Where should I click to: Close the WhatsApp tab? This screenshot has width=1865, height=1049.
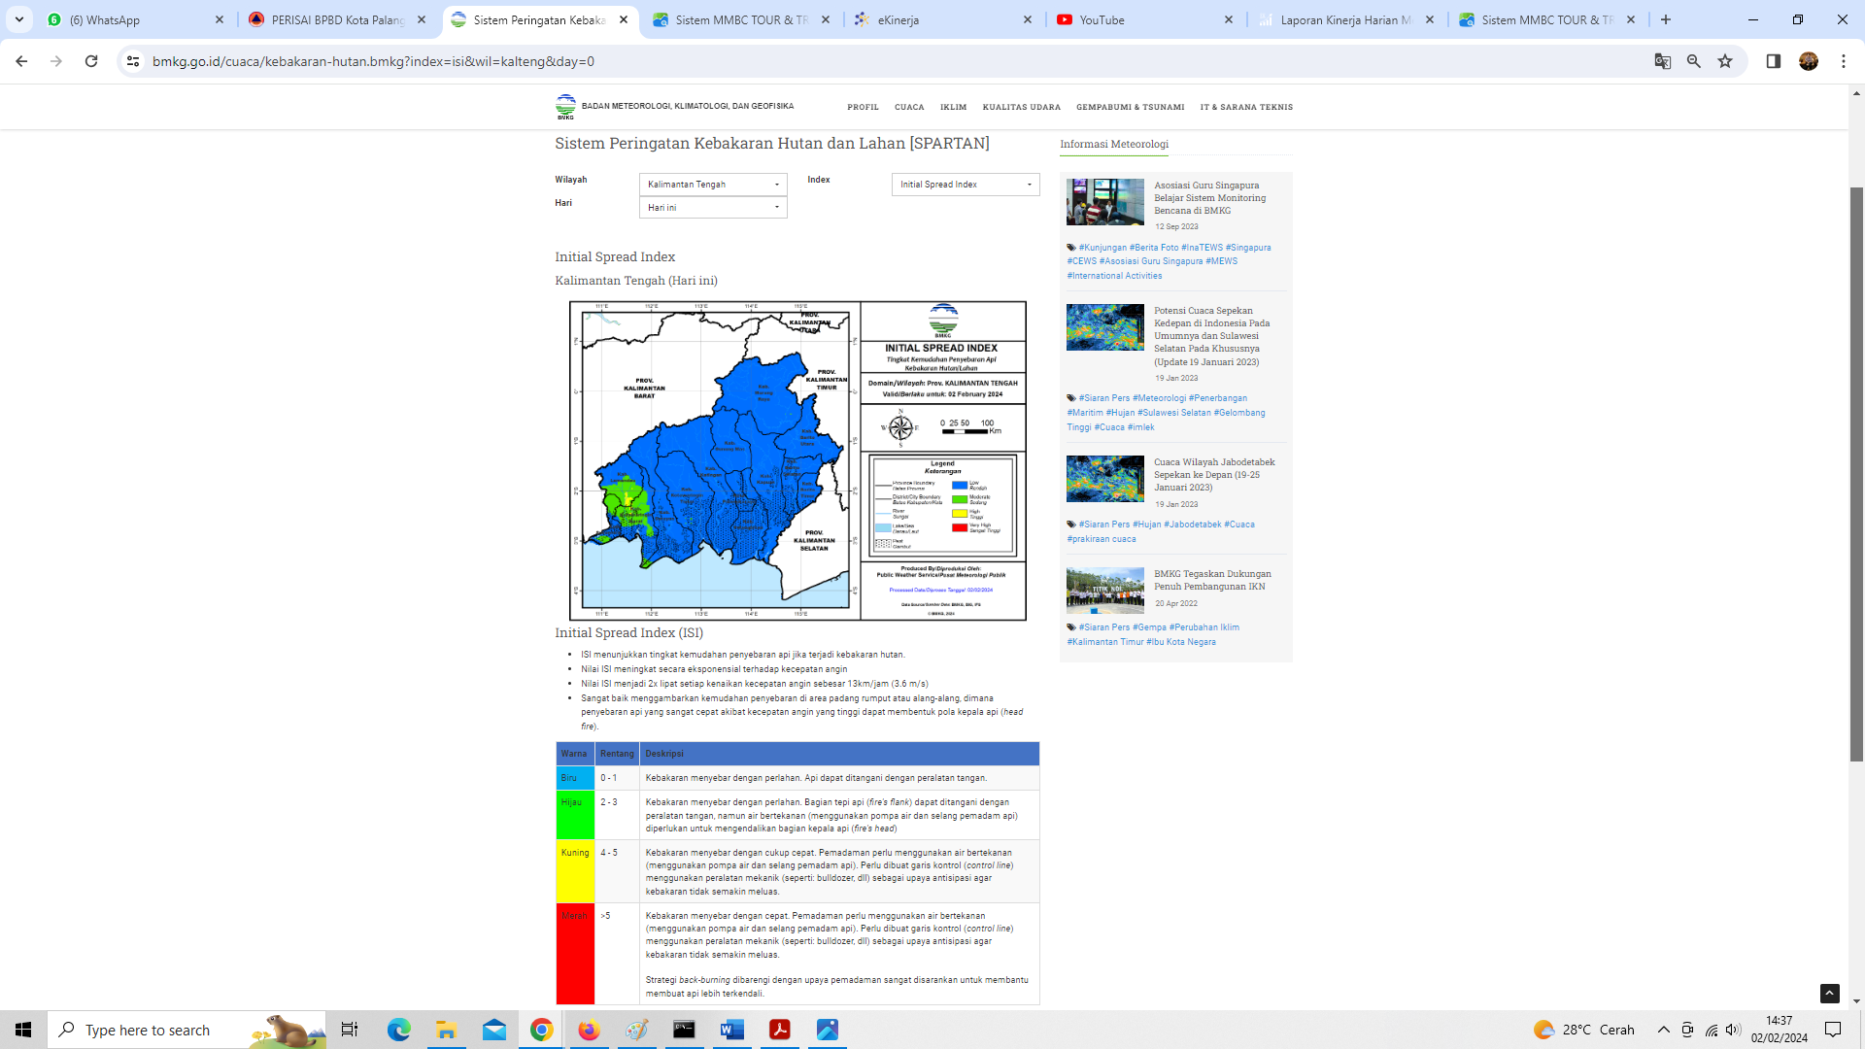click(219, 19)
